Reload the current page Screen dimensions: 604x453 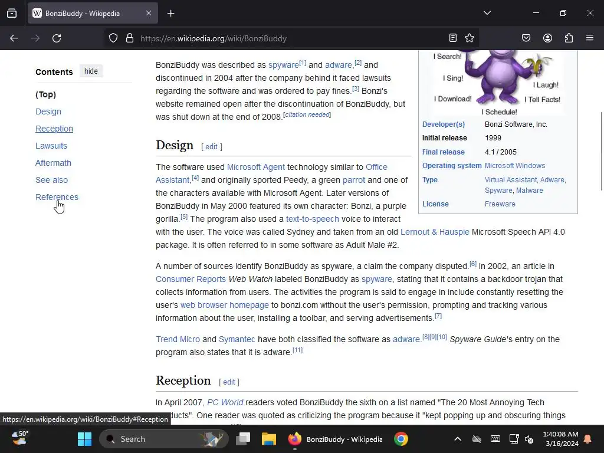[57, 38]
